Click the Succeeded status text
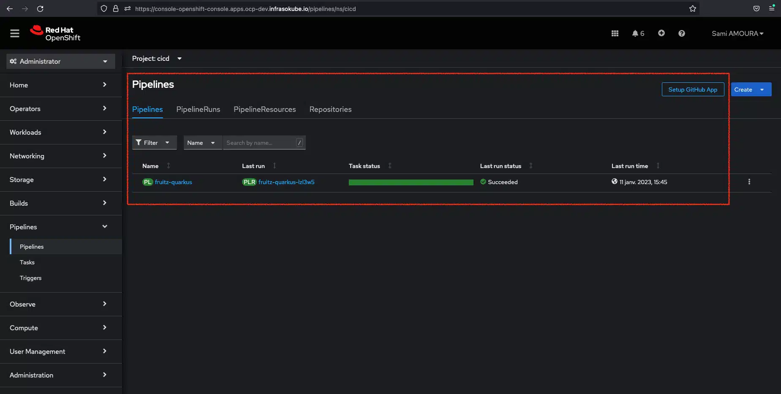 coord(503,182)
